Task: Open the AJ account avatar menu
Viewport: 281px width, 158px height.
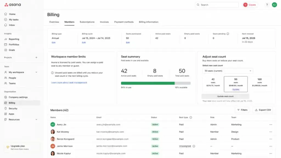Action: click(274, 5)
